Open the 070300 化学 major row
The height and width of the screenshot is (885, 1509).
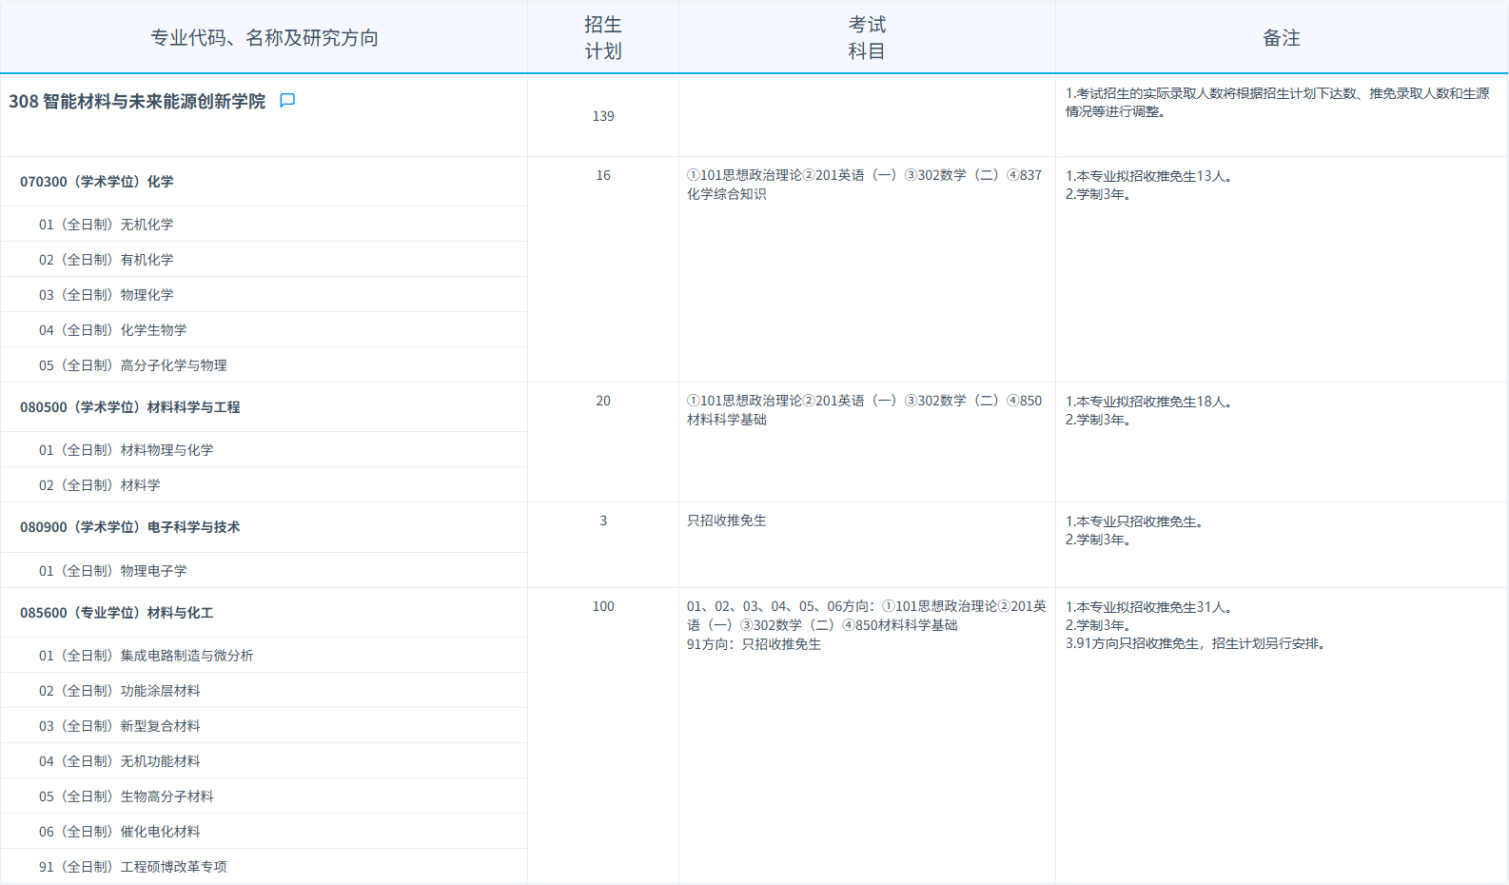point(97,182)
